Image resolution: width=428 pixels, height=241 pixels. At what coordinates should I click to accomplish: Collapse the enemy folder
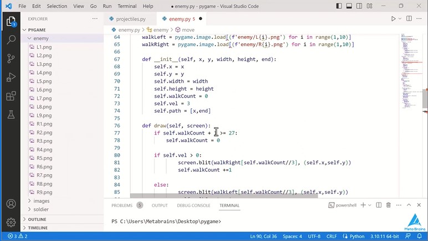point(62,38)
